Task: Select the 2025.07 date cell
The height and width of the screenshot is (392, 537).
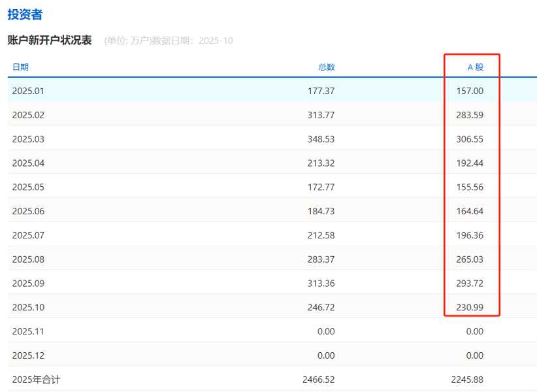Action: 28,235
